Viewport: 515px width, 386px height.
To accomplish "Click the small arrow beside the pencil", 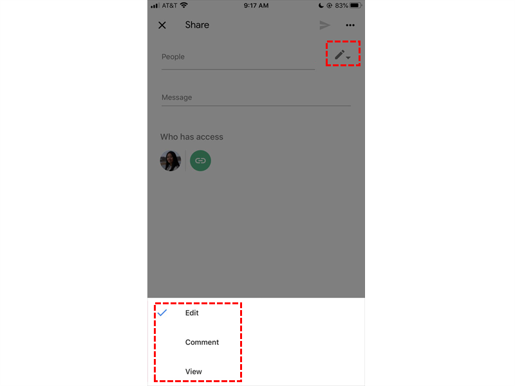I will click(348, 58).
